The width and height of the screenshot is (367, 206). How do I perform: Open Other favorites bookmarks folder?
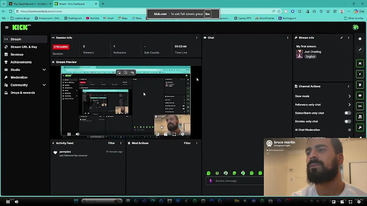(354, 18)
